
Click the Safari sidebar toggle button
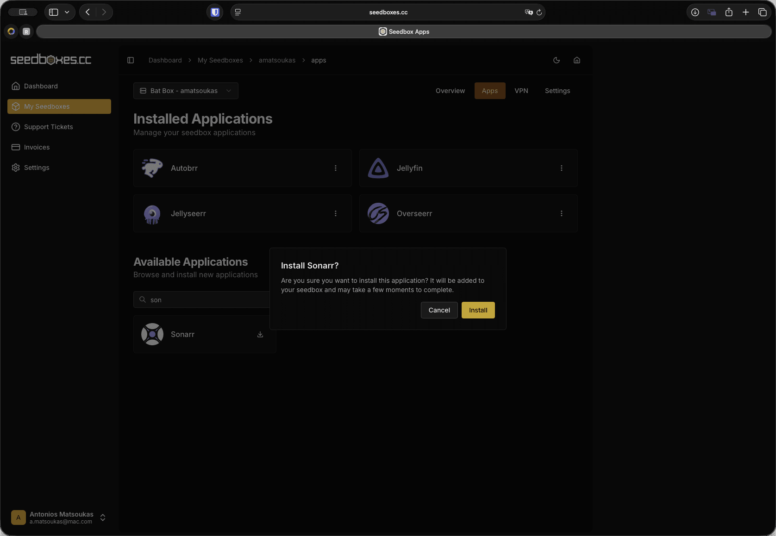(x=54, y=12)
